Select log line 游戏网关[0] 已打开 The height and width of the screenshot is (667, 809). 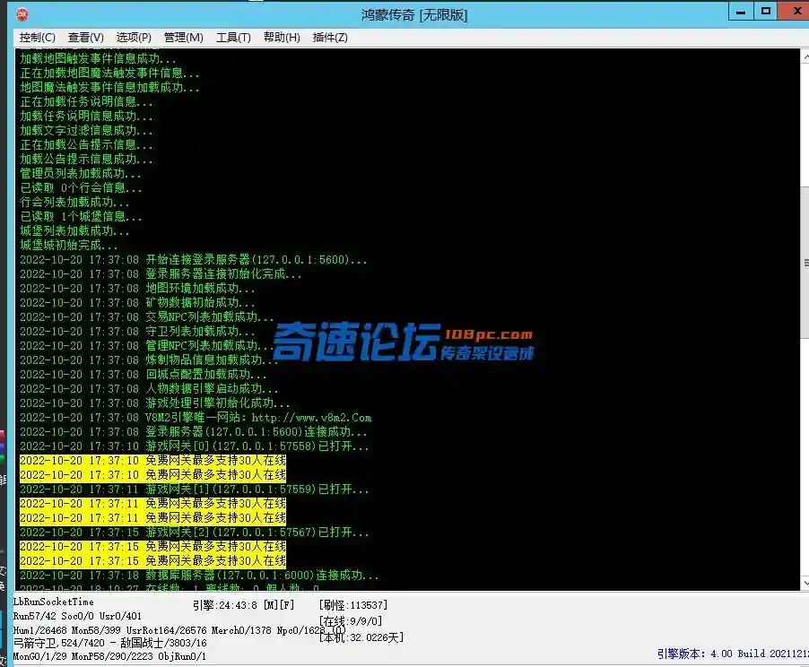pos(195,446)
